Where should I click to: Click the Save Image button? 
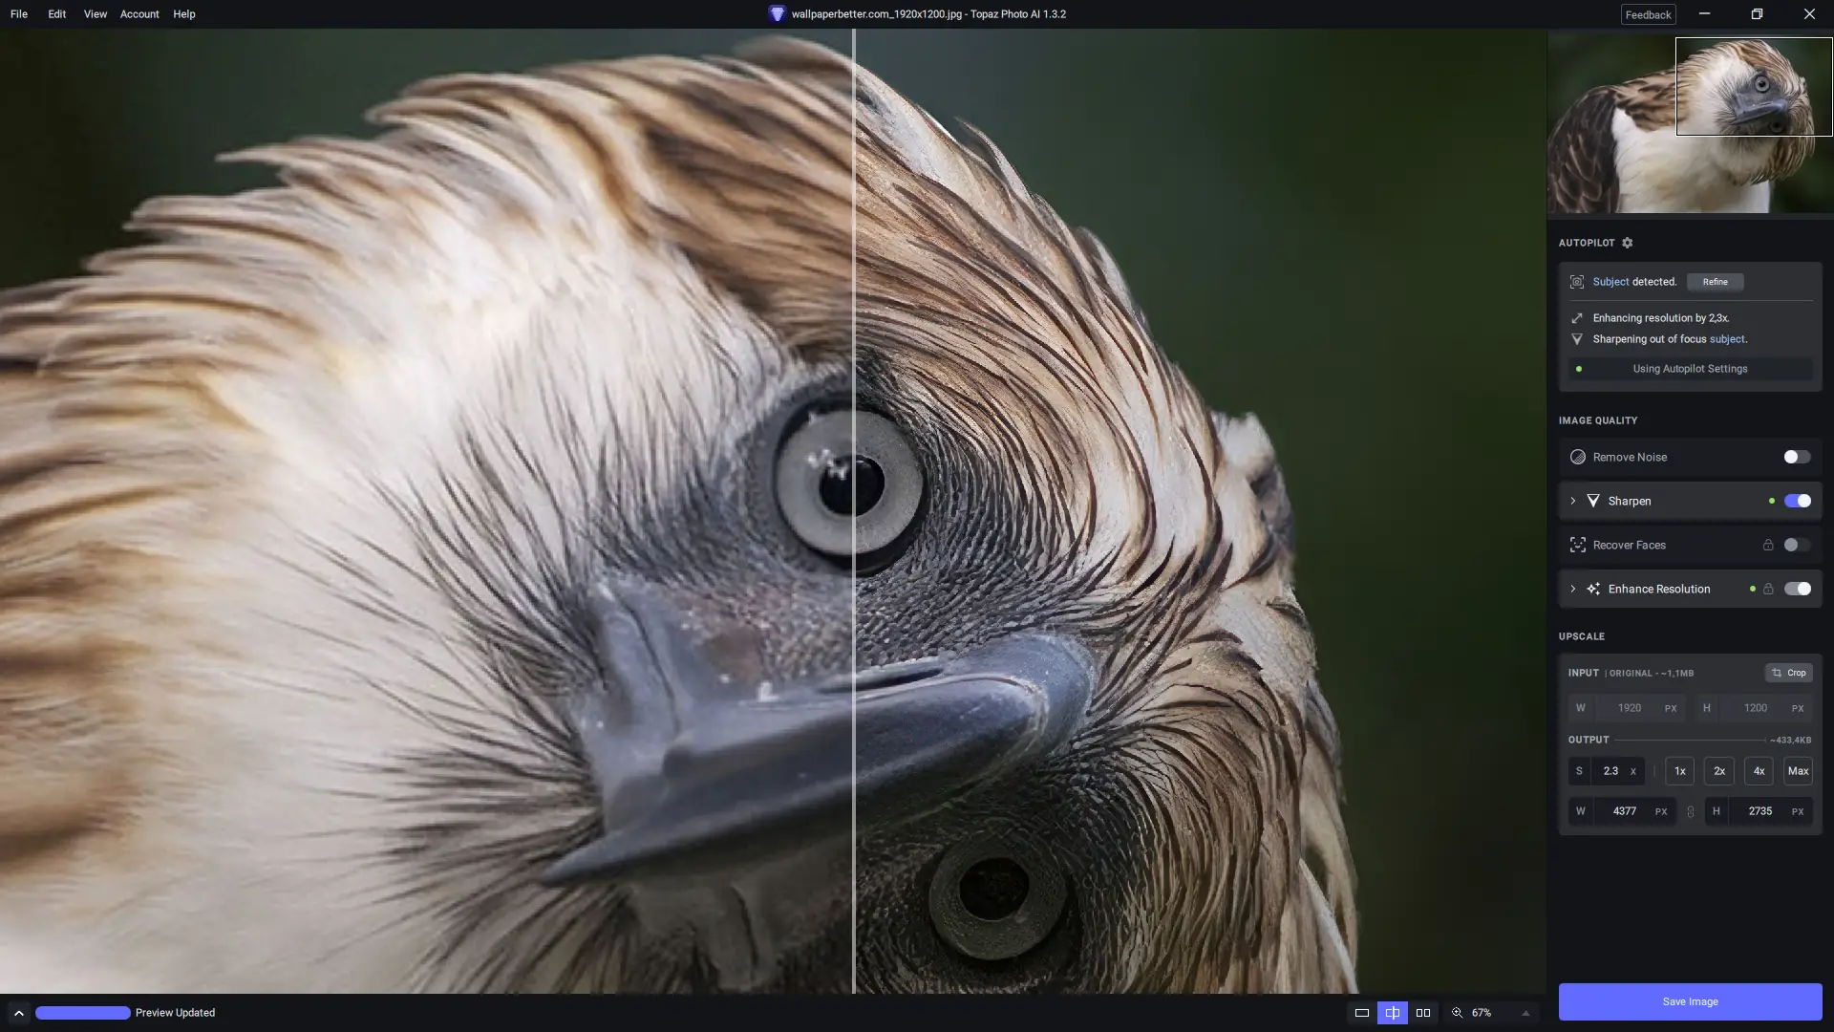click(x=1690, y=1001)
